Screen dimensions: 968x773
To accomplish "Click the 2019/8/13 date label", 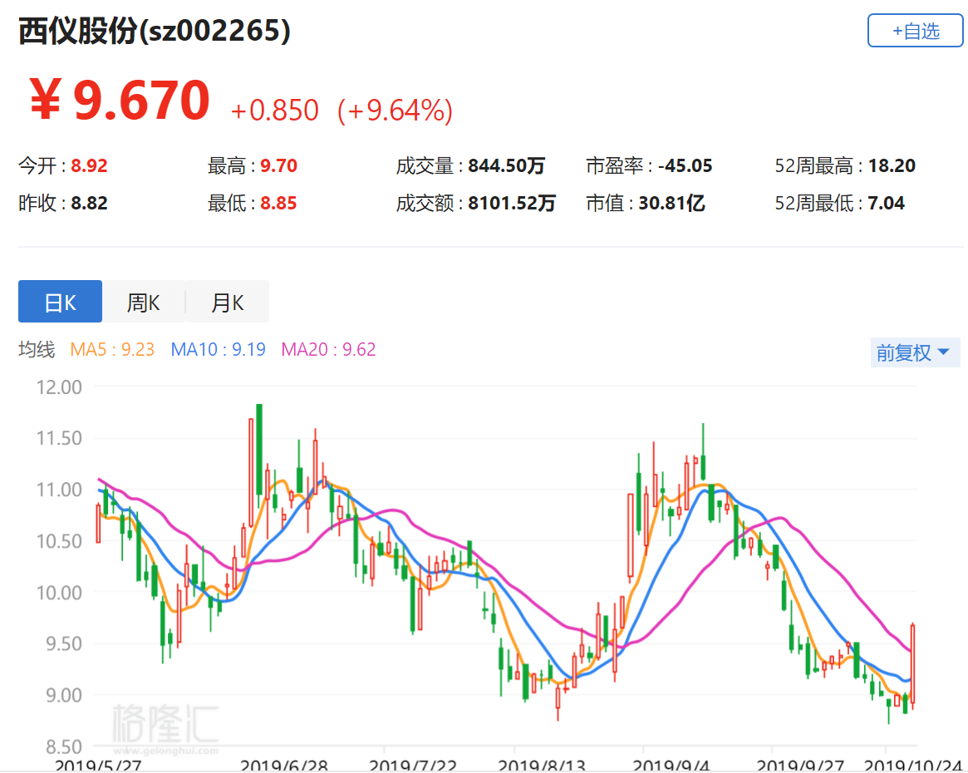I will pyautogui.click(x=542, y=766).
